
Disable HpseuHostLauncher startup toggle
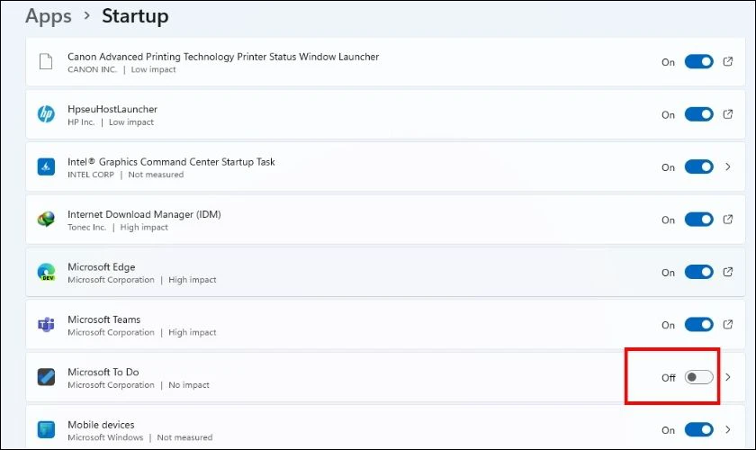(698, 114)
